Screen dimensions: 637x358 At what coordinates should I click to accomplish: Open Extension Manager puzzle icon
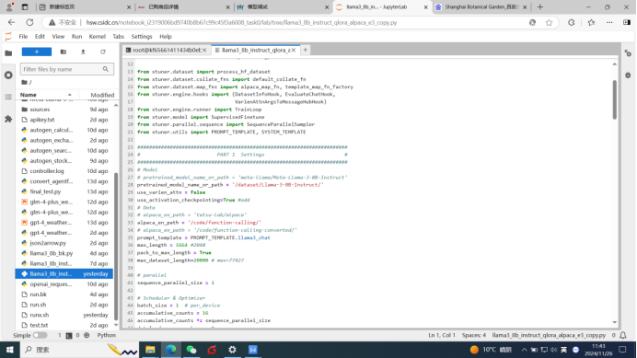pyautogui.click(x=8, y=119)
